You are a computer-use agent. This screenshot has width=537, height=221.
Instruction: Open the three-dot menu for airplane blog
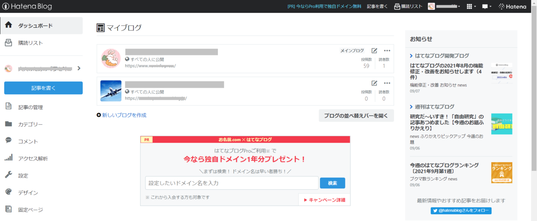coord(387,83)
